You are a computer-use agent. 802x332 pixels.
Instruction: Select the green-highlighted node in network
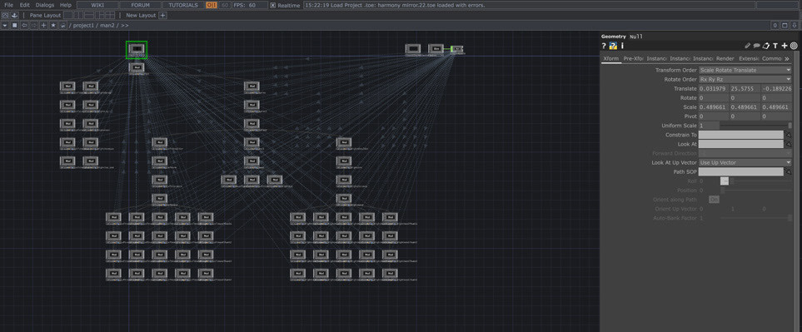point(137,50)
